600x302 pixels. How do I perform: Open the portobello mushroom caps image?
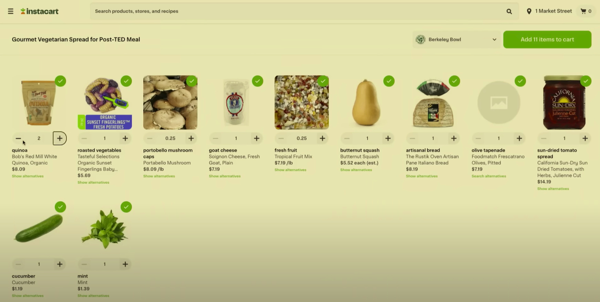point(170,103)
